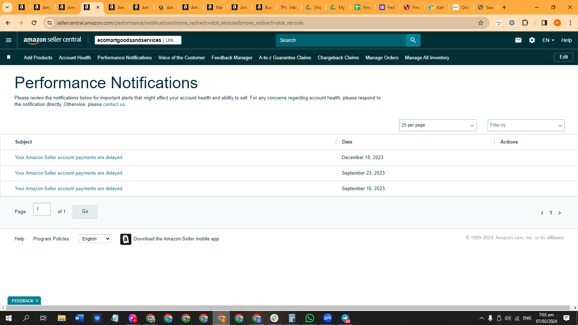Open the Chrome extensions puzzle icon

click(x=525, y=23)
